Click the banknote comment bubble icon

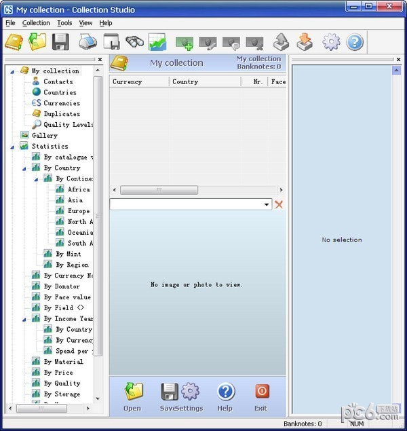pyautogui.click(x=231, y=43)
